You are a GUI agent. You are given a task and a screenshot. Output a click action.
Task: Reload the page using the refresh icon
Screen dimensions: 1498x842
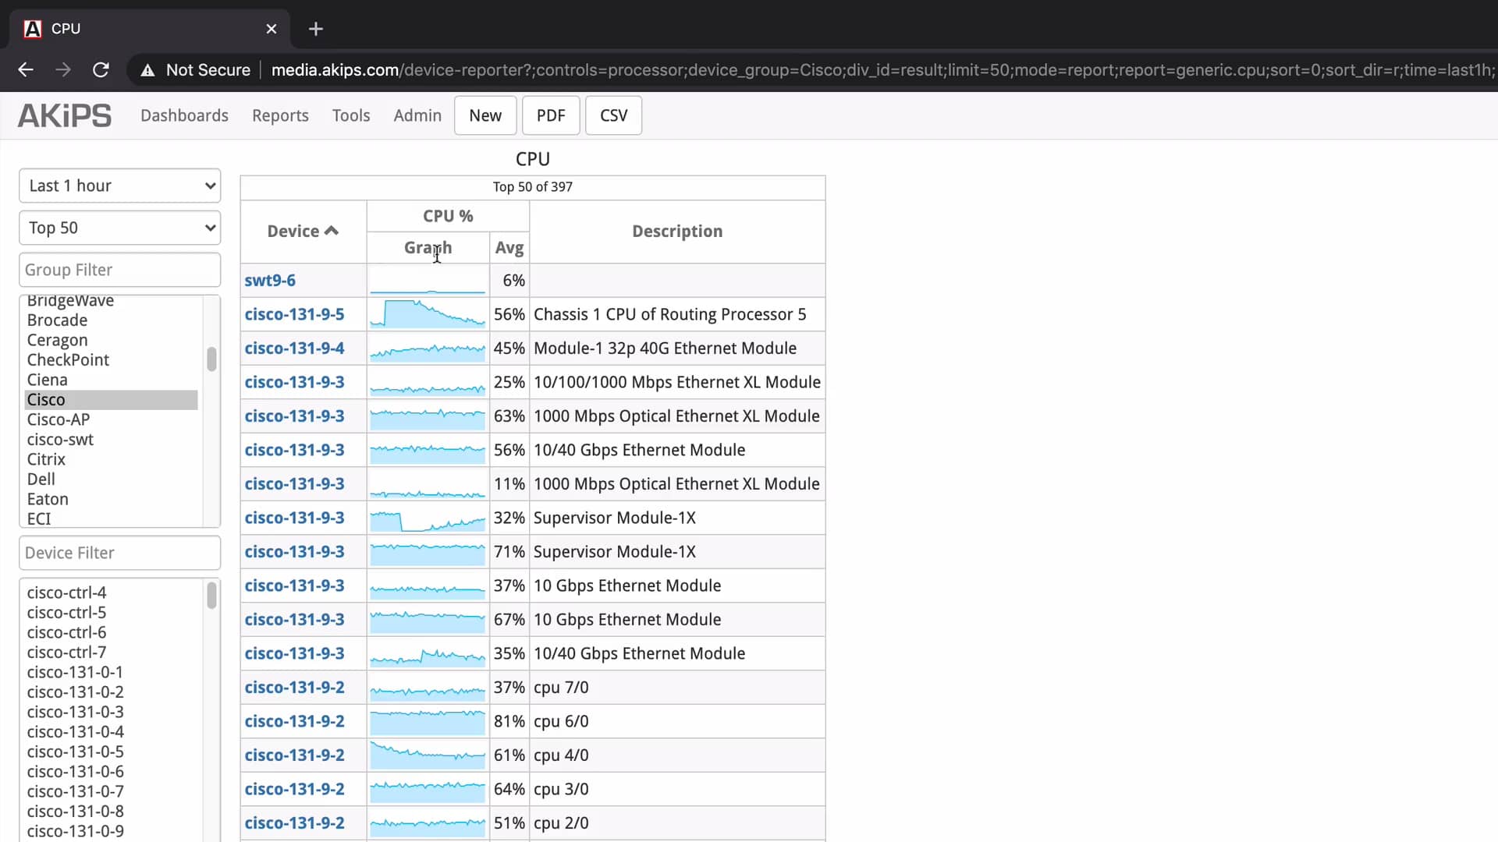[101, 69]
